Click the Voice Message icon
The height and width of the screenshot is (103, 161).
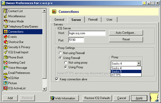6,68
